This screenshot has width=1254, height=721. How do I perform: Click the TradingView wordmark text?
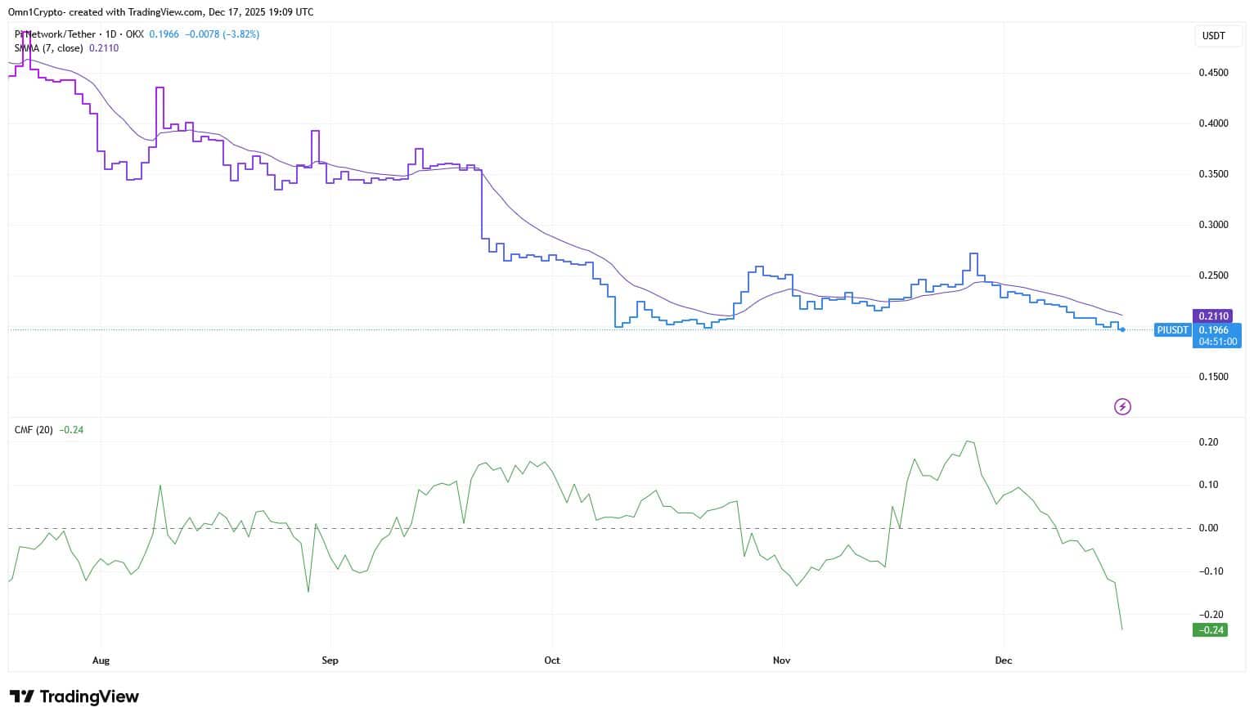(89, 696)
